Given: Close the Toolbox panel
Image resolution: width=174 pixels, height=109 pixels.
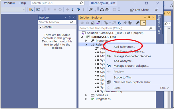Looking at the screenshot, I should coord(74,18).
